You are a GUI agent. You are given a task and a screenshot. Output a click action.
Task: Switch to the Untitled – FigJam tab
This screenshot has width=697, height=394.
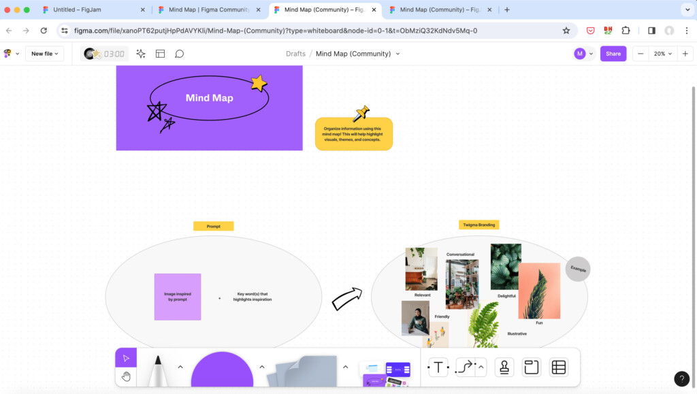[88, 10]
